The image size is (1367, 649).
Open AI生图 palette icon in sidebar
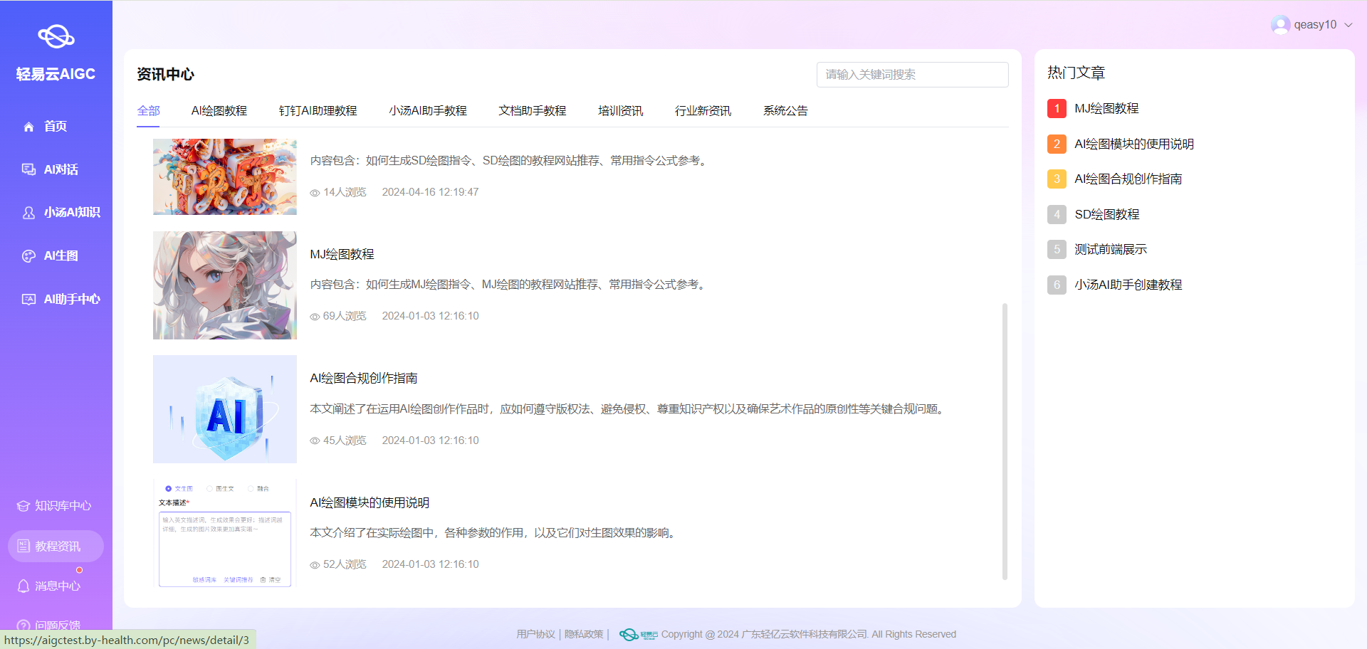click(x=28, y=256)
